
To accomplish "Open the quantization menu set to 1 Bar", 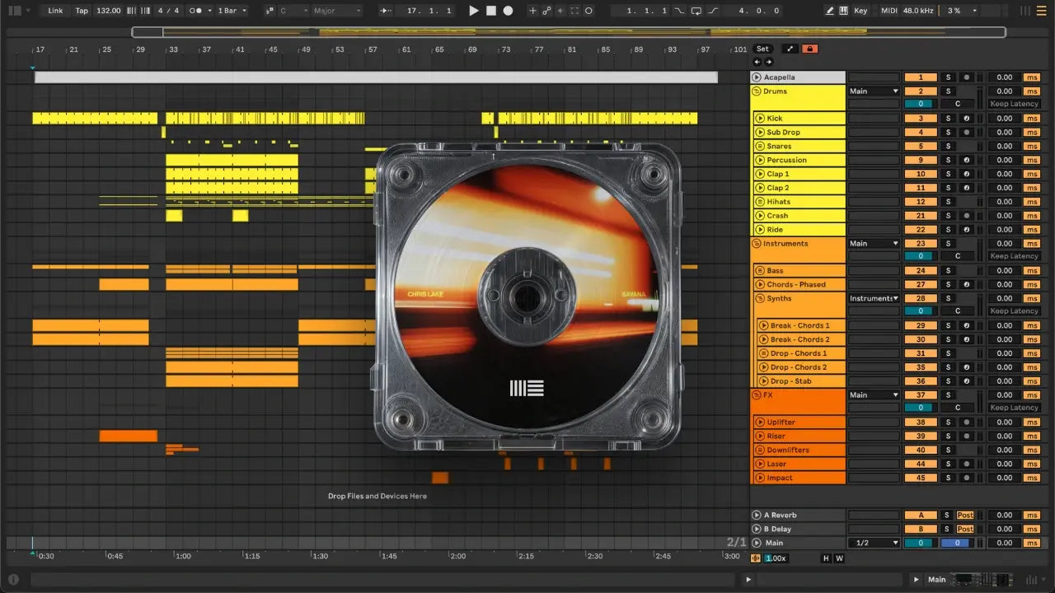I will 232,11.
